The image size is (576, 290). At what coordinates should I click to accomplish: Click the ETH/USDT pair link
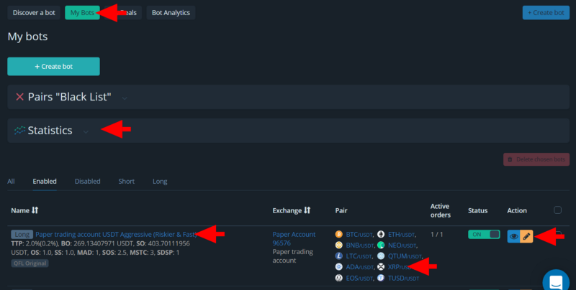pyautogui.click(x=401, y=234)
